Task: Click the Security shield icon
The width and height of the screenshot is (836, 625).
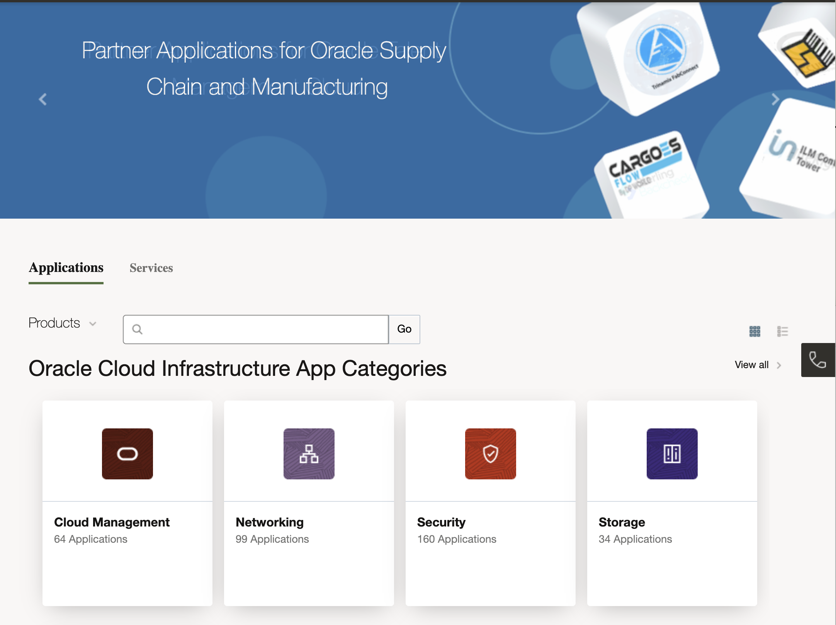Action: coord(491,454)
